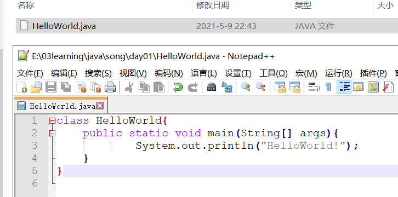This screenshot has height=197, width=398.
Task: Open the 视图(V) menu
Action: coord(133,73)
